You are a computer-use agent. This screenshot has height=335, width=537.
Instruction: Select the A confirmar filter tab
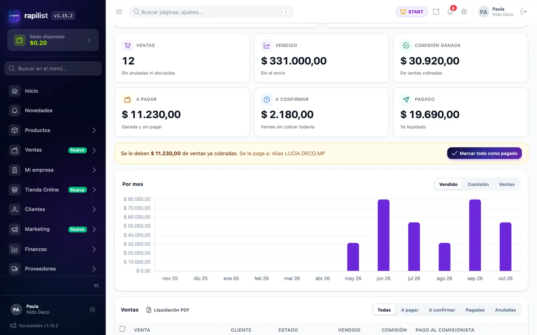point(442,310)
